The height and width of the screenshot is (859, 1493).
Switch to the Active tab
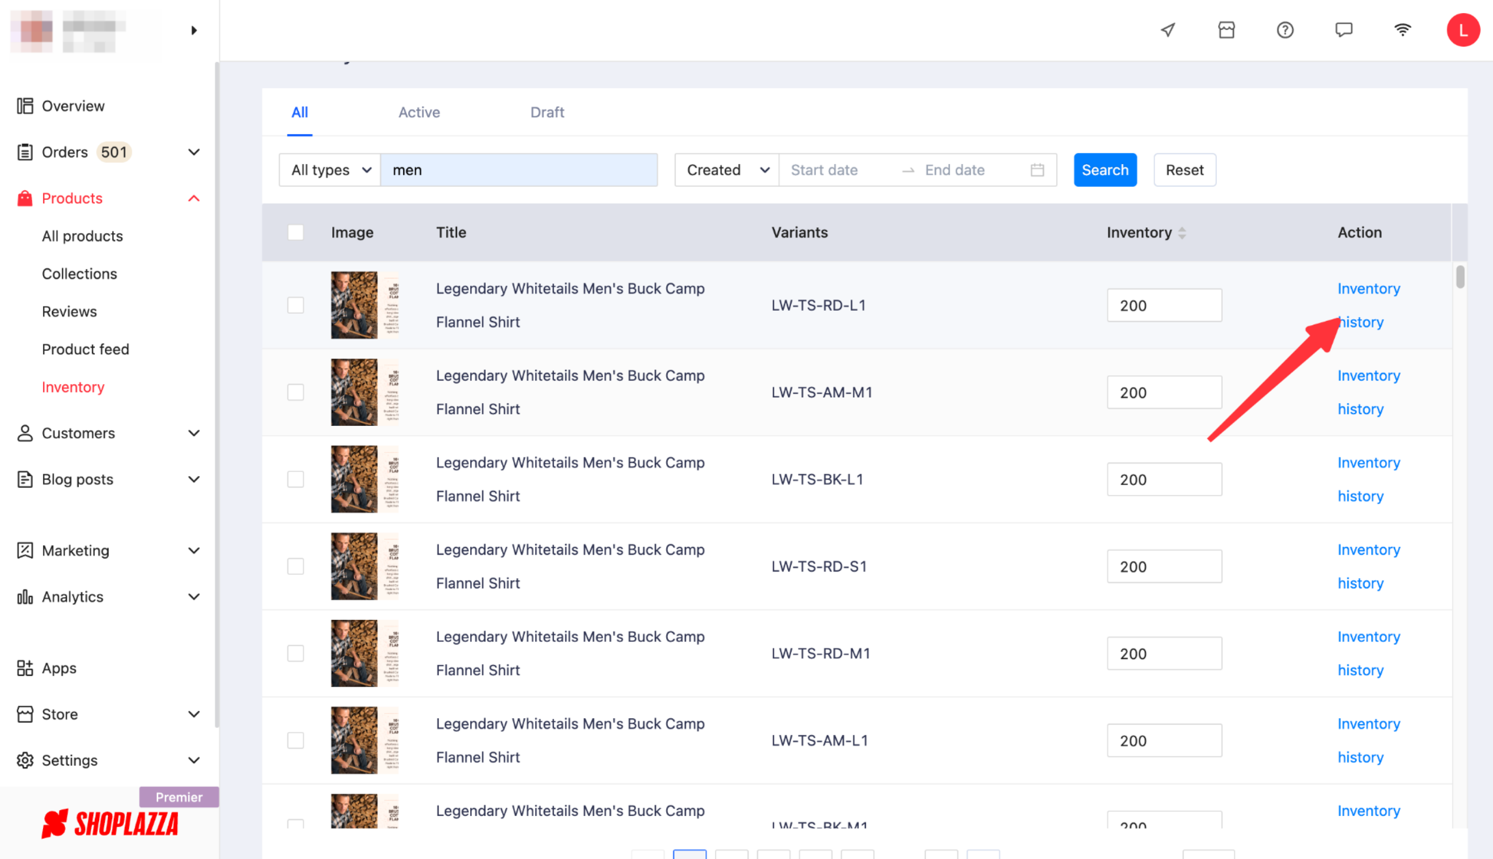pos(419,112)
